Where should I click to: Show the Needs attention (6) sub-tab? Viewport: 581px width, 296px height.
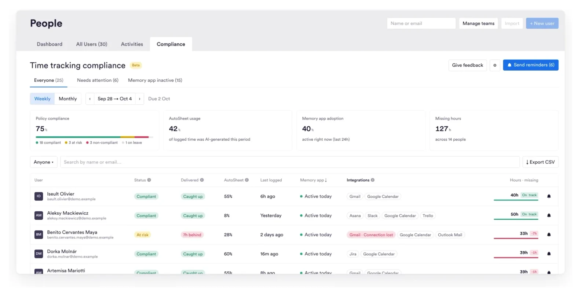click(x=98, y=80)
